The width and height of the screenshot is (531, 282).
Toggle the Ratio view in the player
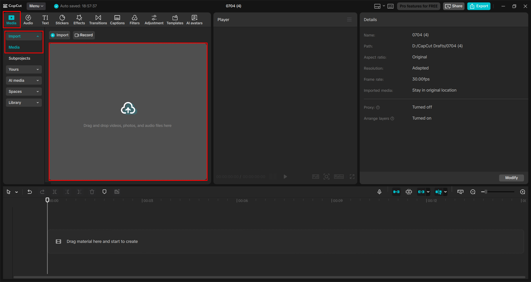coord(338,176)
